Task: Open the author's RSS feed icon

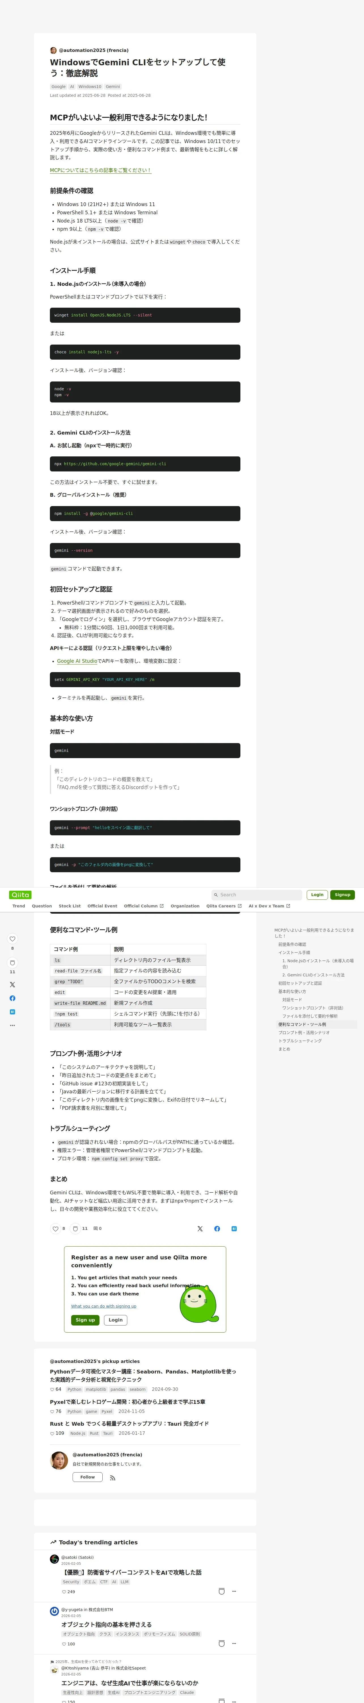Action: coord(112,1478)
